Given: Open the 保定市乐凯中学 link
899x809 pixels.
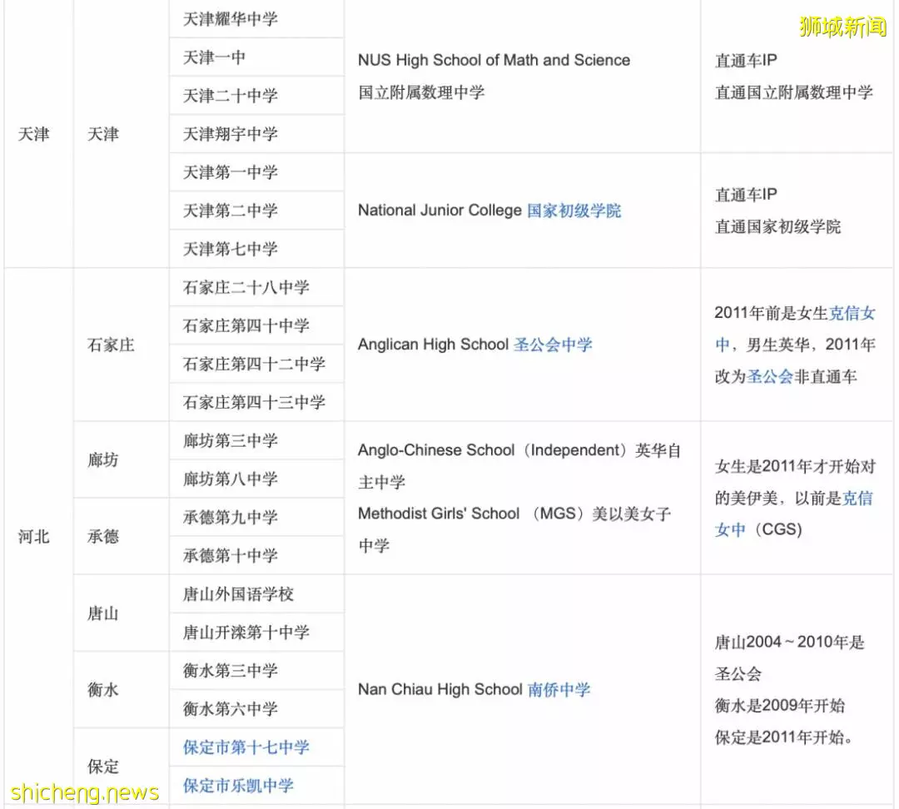Looking at the screenshot, I should click(x=238, y=786).
